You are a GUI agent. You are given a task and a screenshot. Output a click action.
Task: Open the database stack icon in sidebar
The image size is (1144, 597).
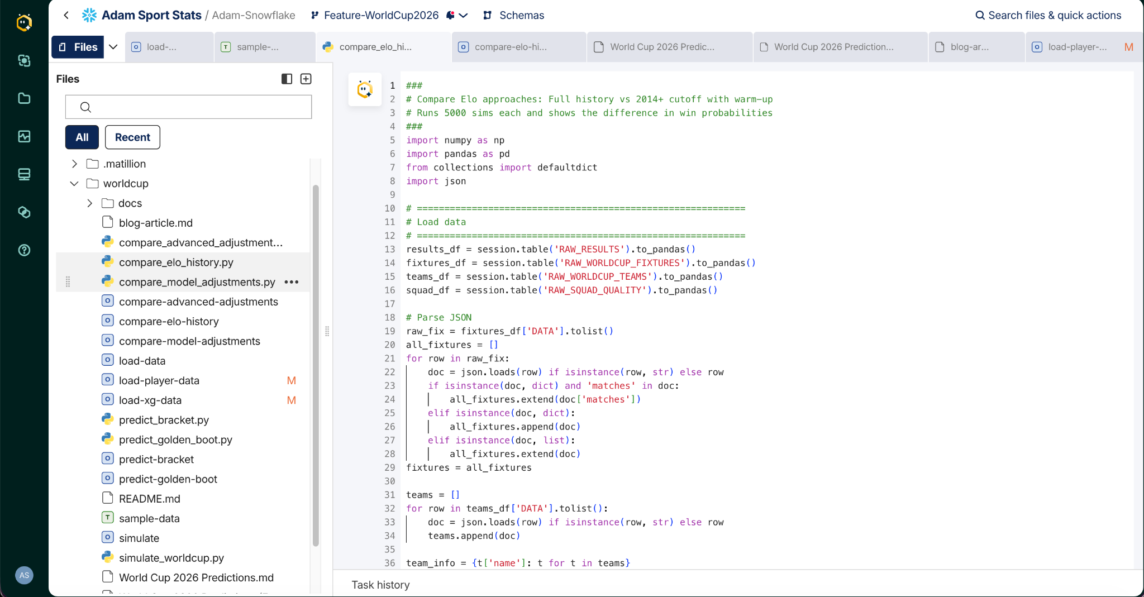24,174
